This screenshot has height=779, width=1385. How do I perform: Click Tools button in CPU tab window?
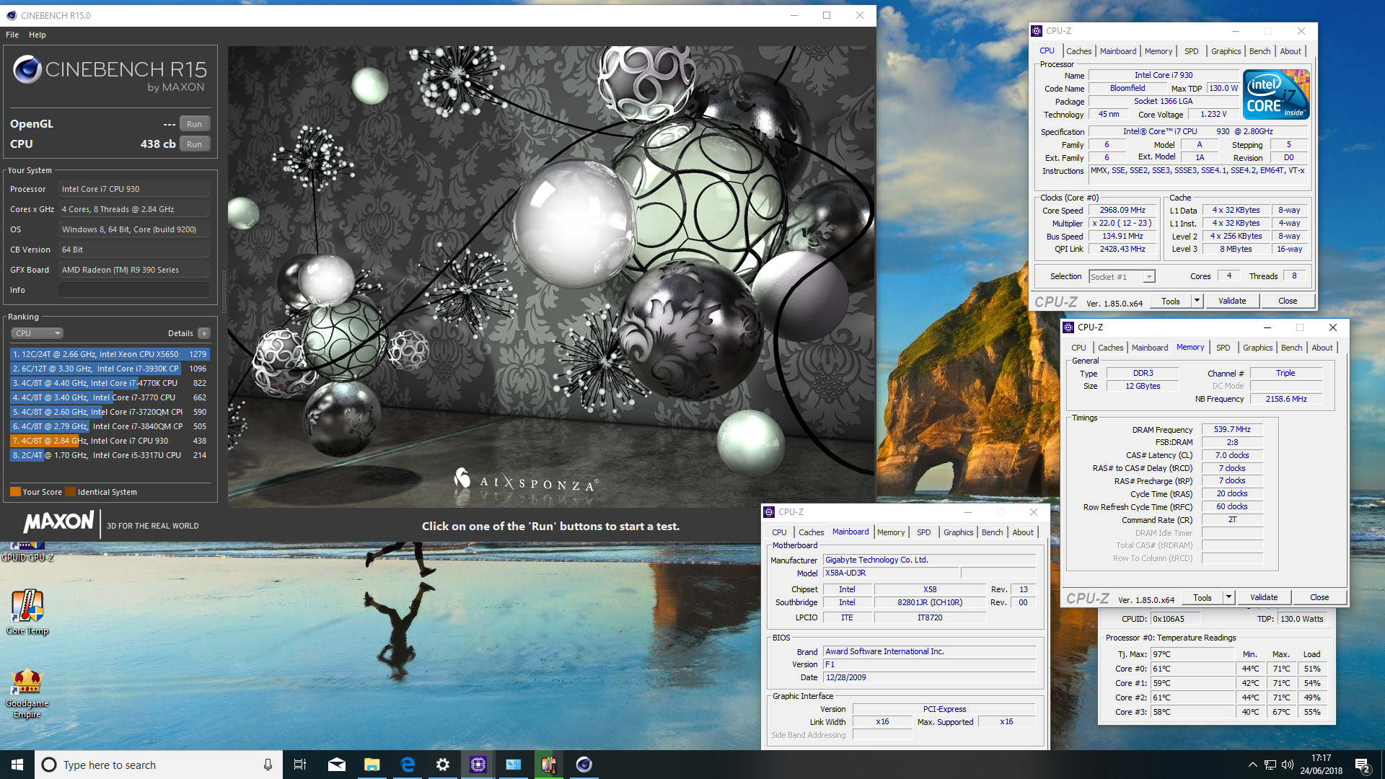coord(1171,301)
